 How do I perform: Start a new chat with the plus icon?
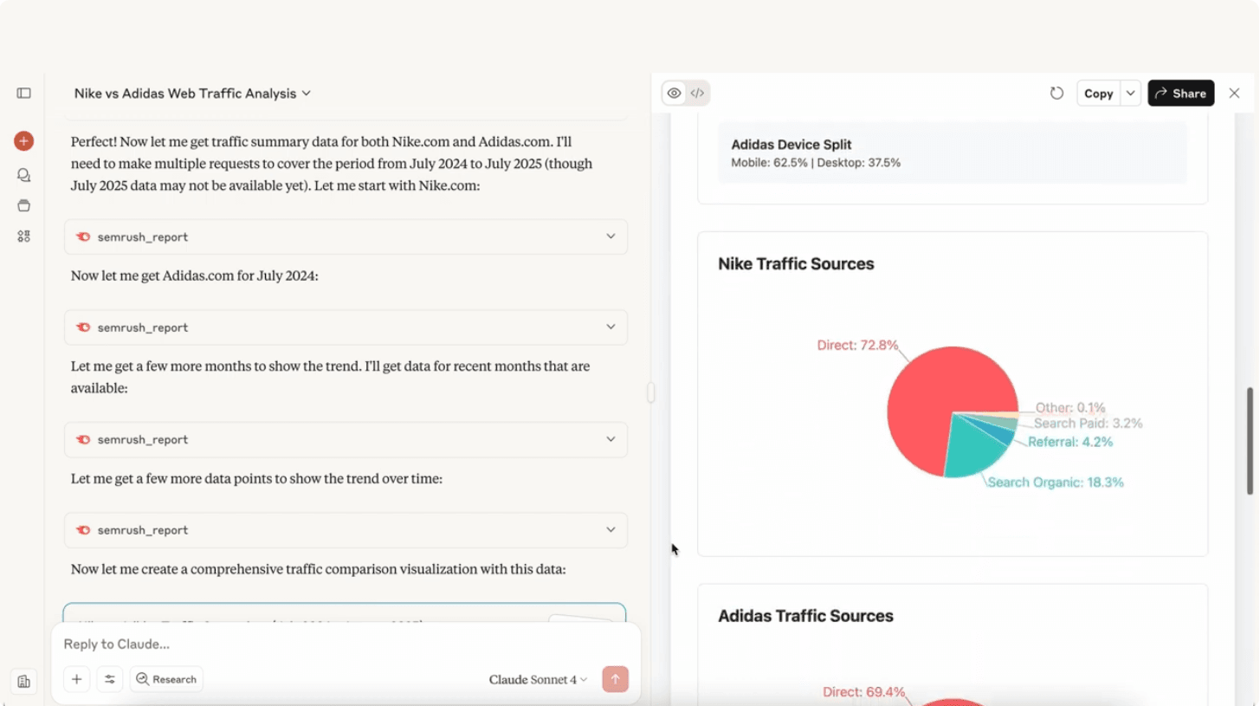pos(23,140)
